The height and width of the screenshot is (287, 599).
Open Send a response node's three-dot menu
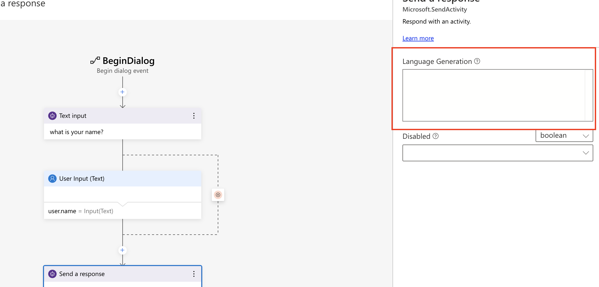(x=194, y=274)
